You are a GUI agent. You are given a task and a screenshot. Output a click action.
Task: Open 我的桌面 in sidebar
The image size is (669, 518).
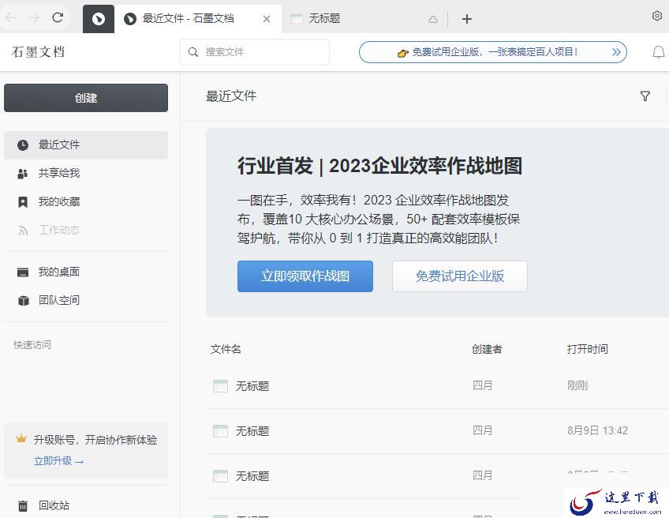point(86,272)
